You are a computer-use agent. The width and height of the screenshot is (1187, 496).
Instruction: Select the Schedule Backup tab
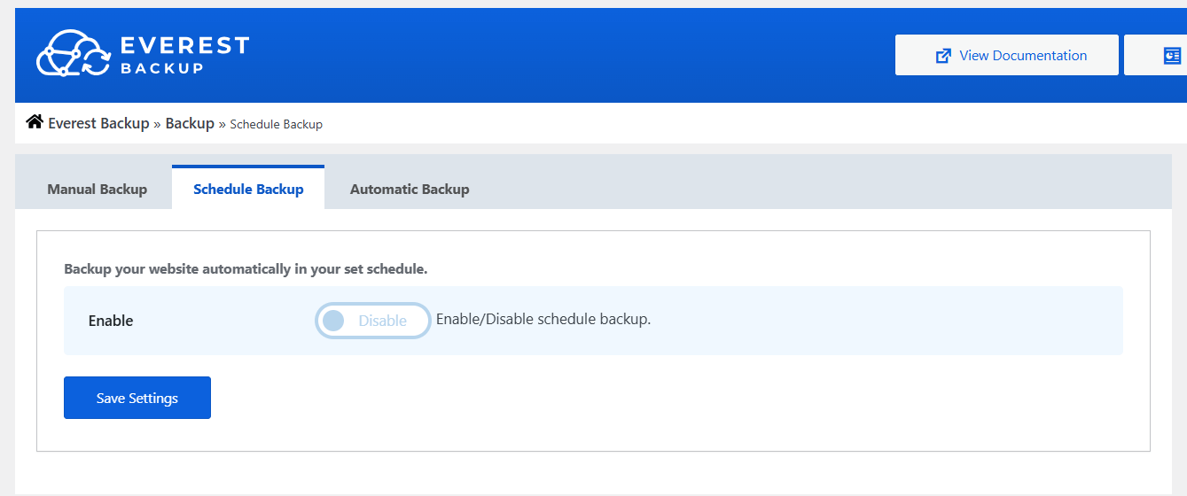tap(248, 189)
